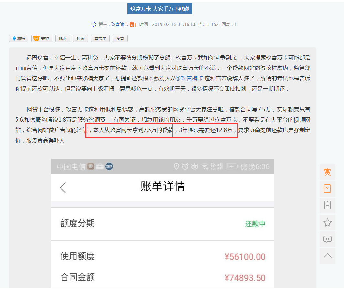Click the back-to-top arrow icon
This screenshot has width=344, height=289.
coord(327,256)
